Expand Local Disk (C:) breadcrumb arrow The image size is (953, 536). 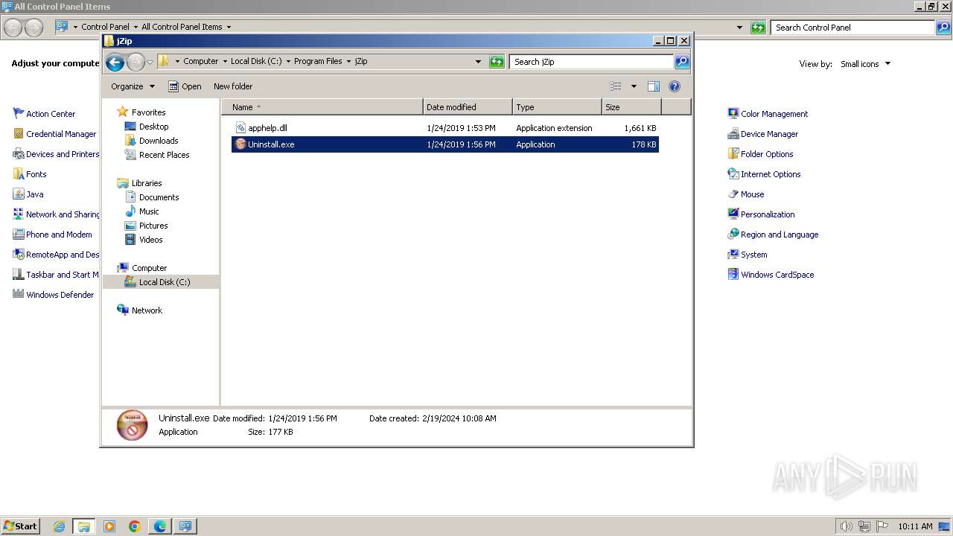pyautogui.click(x=288, y=62)
